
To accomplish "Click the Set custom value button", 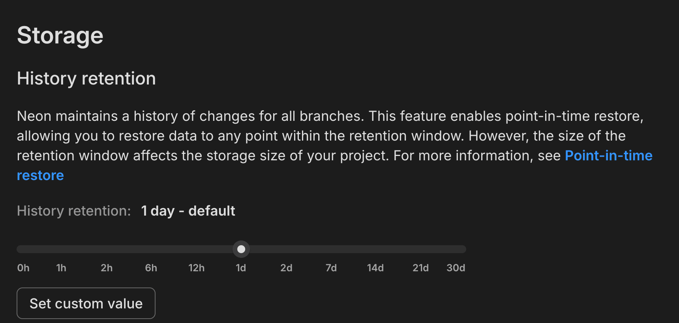I will (86, 303).
